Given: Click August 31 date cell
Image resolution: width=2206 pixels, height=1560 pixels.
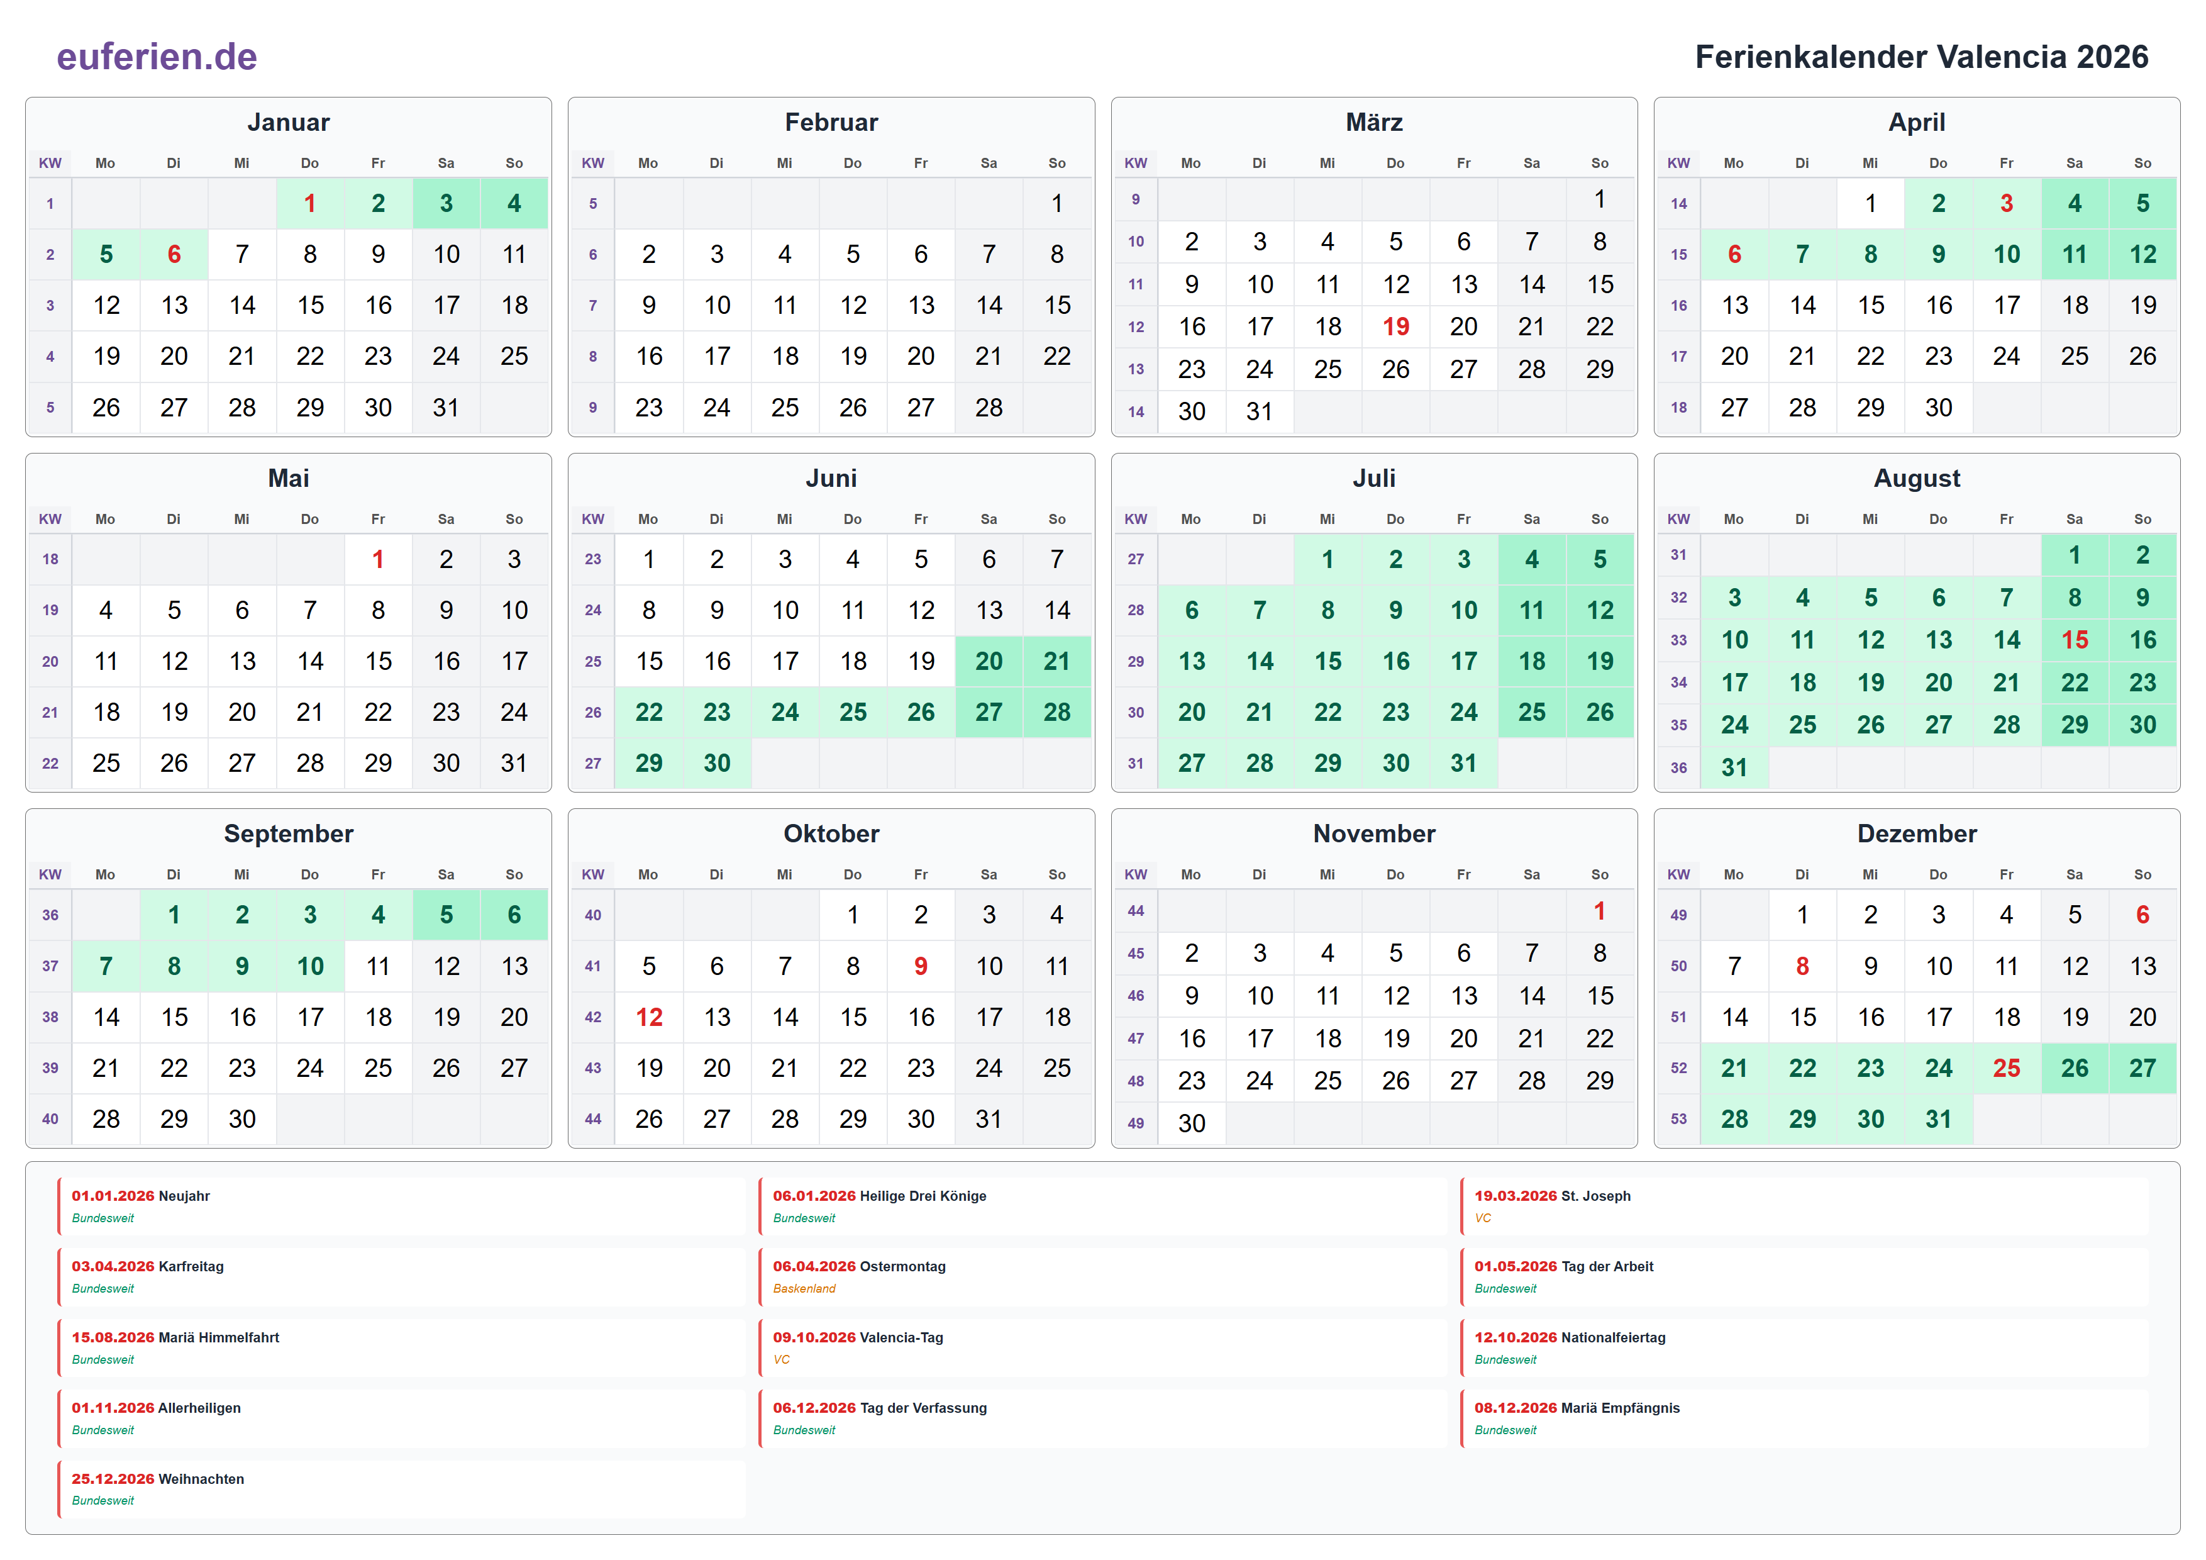Looking at the screenshot, I should click(1734, 767).
